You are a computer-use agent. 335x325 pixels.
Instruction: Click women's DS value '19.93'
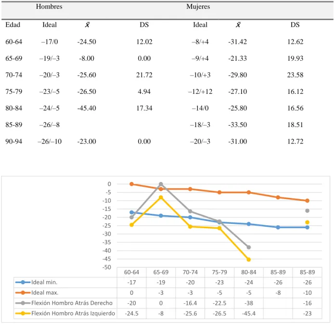click(295, 58)
